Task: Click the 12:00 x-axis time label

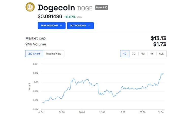Action: [102, 112]
